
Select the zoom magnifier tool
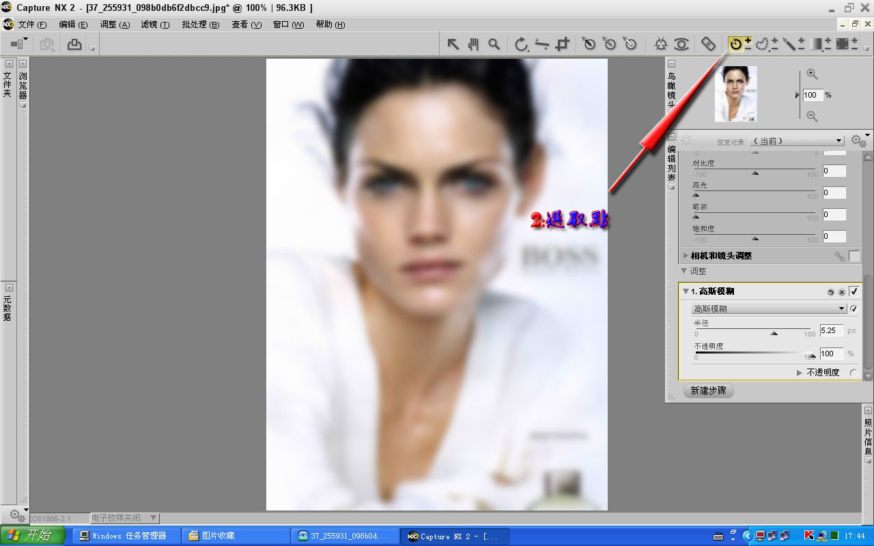494,44
